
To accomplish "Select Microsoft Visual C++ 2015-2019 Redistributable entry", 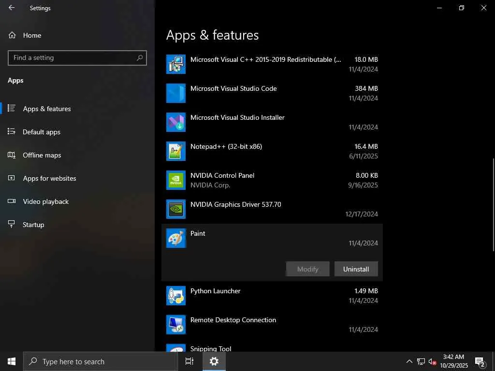I will 272,64.
